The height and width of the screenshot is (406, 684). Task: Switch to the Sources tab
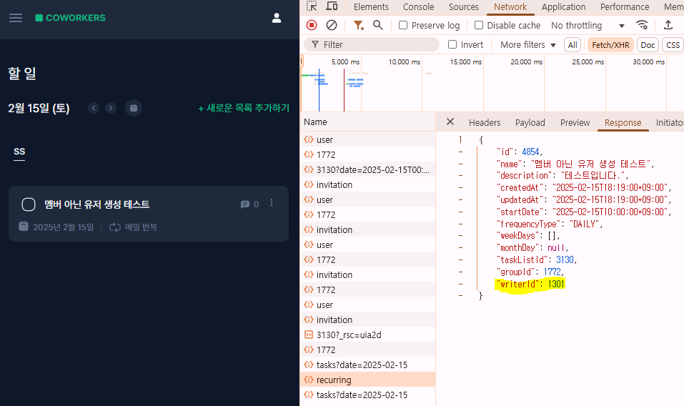pos(463,7)
